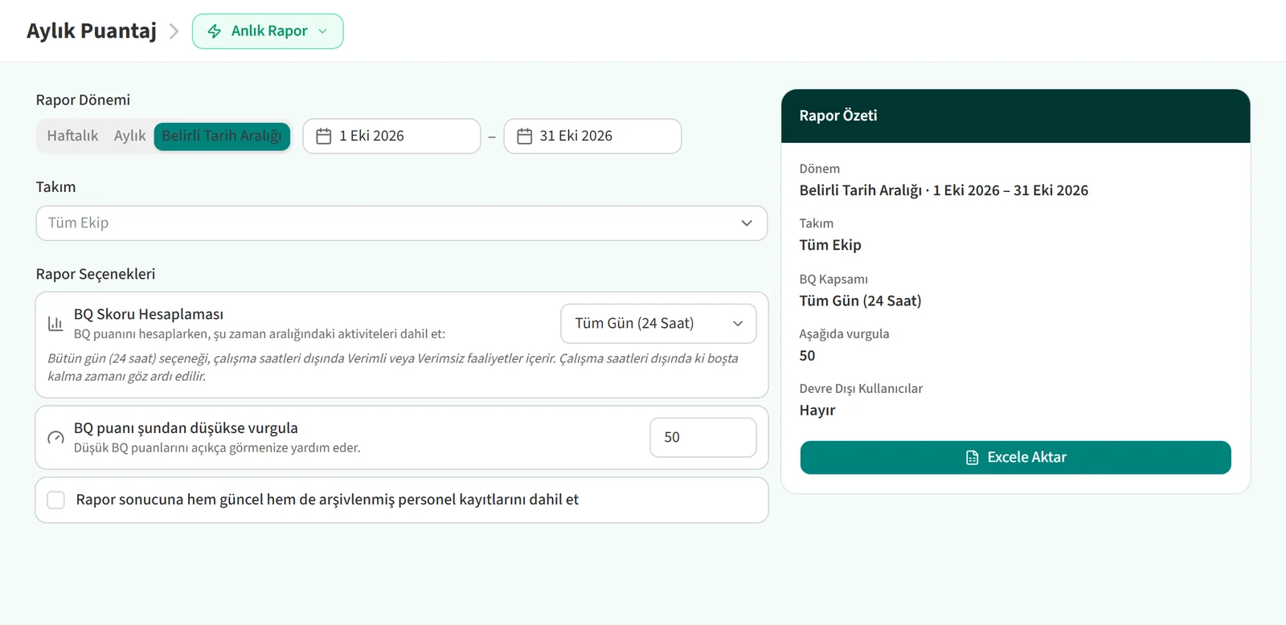Click the calendar icon beside 31 Eki 2026
This screenshot has width=1286, height=625.
tap(525, 137)
